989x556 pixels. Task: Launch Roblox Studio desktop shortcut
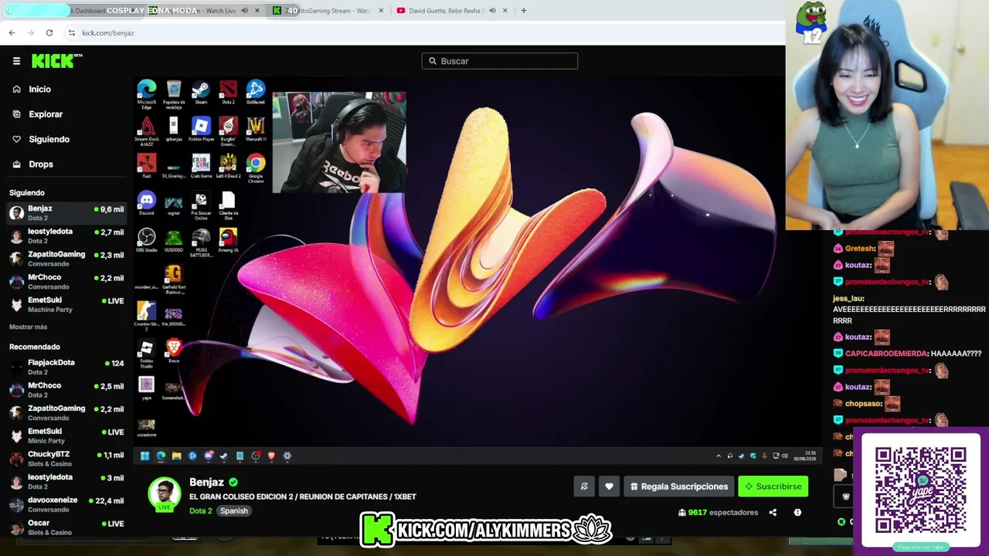(146, 353)
